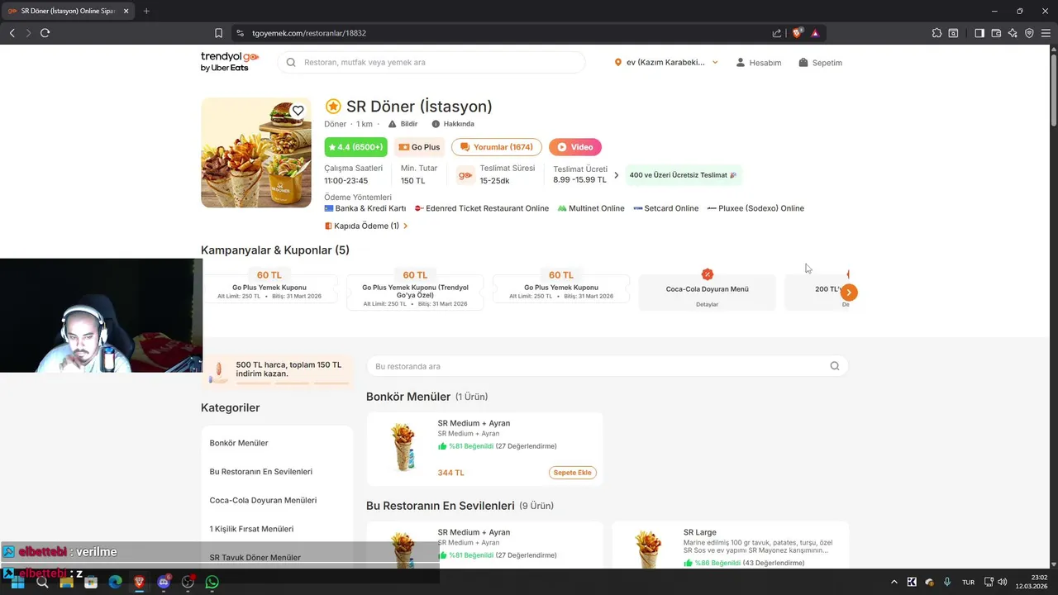This screenshot has width=1058, height=595.
Task: Select SR Tavuk Döner Menüler category
Action: pos(255,558)
